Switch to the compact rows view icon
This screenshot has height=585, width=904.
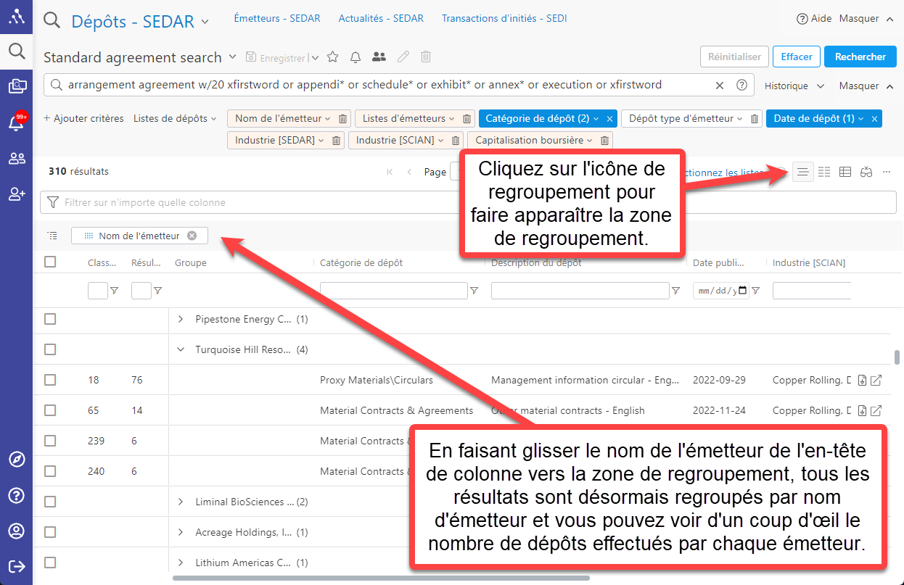824,172
